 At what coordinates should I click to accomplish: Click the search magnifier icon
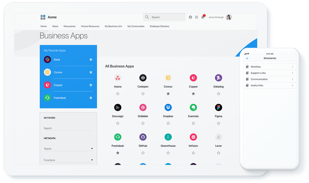(147, 17)
